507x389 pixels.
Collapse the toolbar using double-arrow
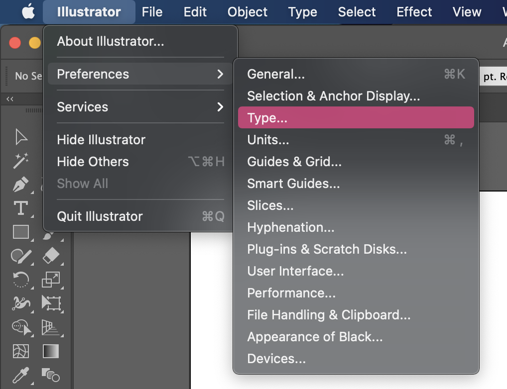point(10,99)
